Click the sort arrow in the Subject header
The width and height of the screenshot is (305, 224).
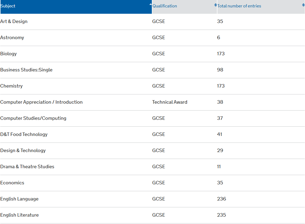150,4
